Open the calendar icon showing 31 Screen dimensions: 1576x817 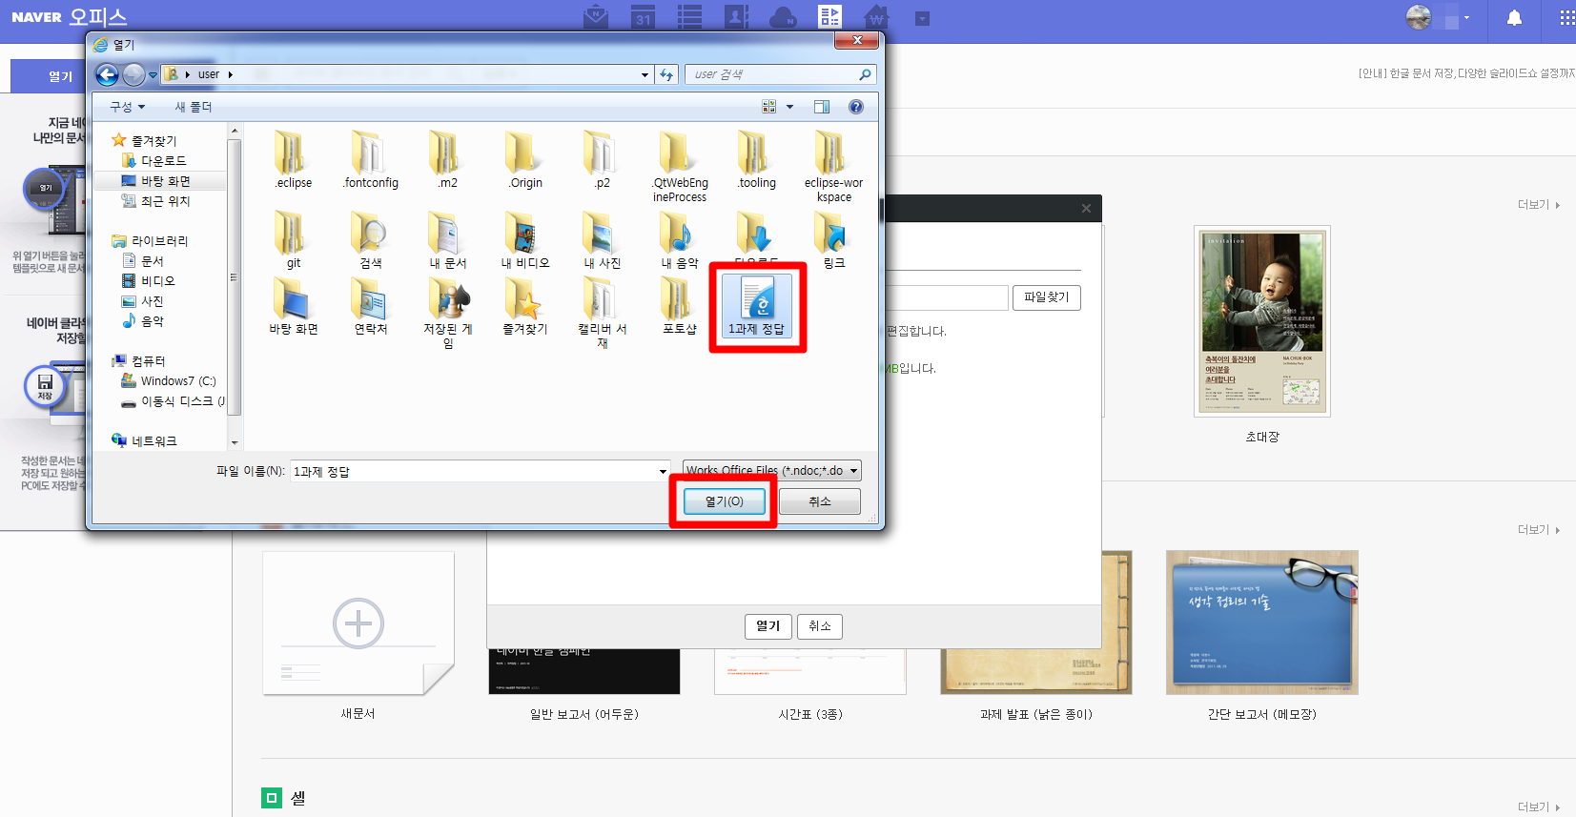pos(644,17)
